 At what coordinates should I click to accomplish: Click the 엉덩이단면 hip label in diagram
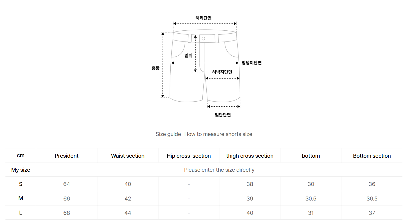pyautogui.click(x=252, y=63)
